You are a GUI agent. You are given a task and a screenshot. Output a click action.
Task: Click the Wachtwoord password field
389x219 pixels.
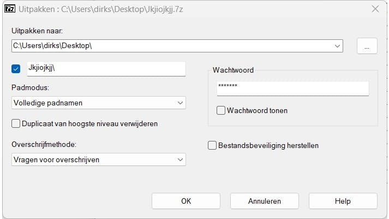(292, 87)
